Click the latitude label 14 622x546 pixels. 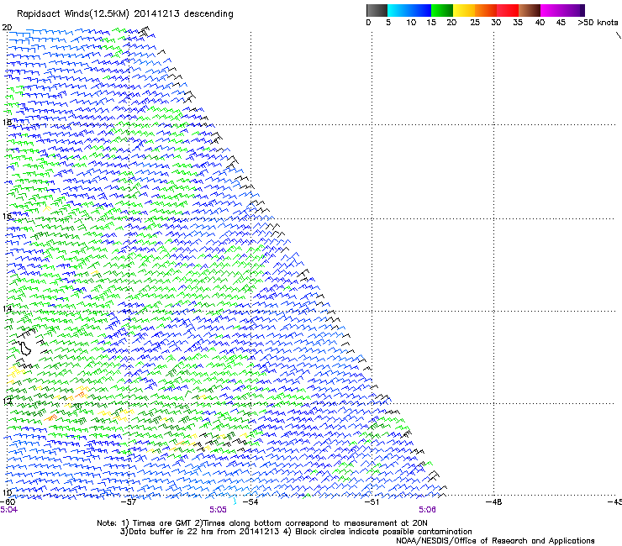pyautogui.click(x=7, y=309)
